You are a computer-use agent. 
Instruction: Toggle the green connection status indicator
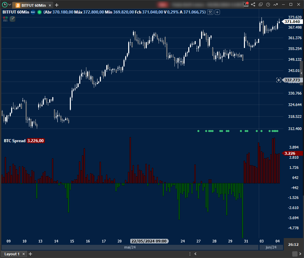click(39, 12)
